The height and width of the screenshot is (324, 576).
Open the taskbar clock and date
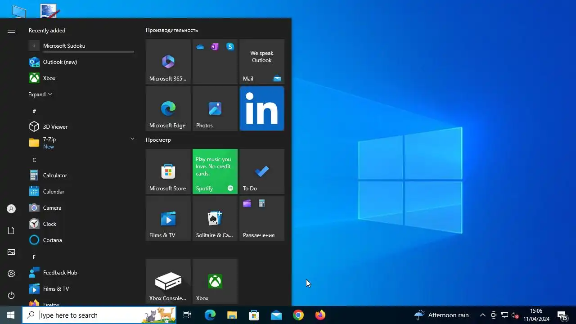coord(536,315)
